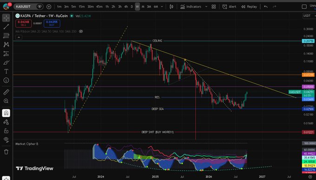316x180 pixels.
Task: Redo the chart action
Action: [x=275, y=6]
